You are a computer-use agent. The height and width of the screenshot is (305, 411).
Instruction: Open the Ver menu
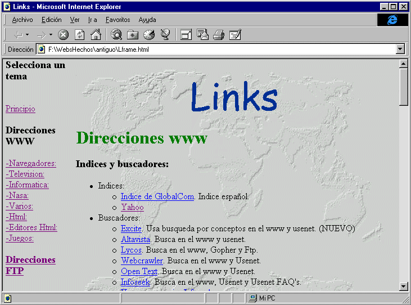(75, 20)
